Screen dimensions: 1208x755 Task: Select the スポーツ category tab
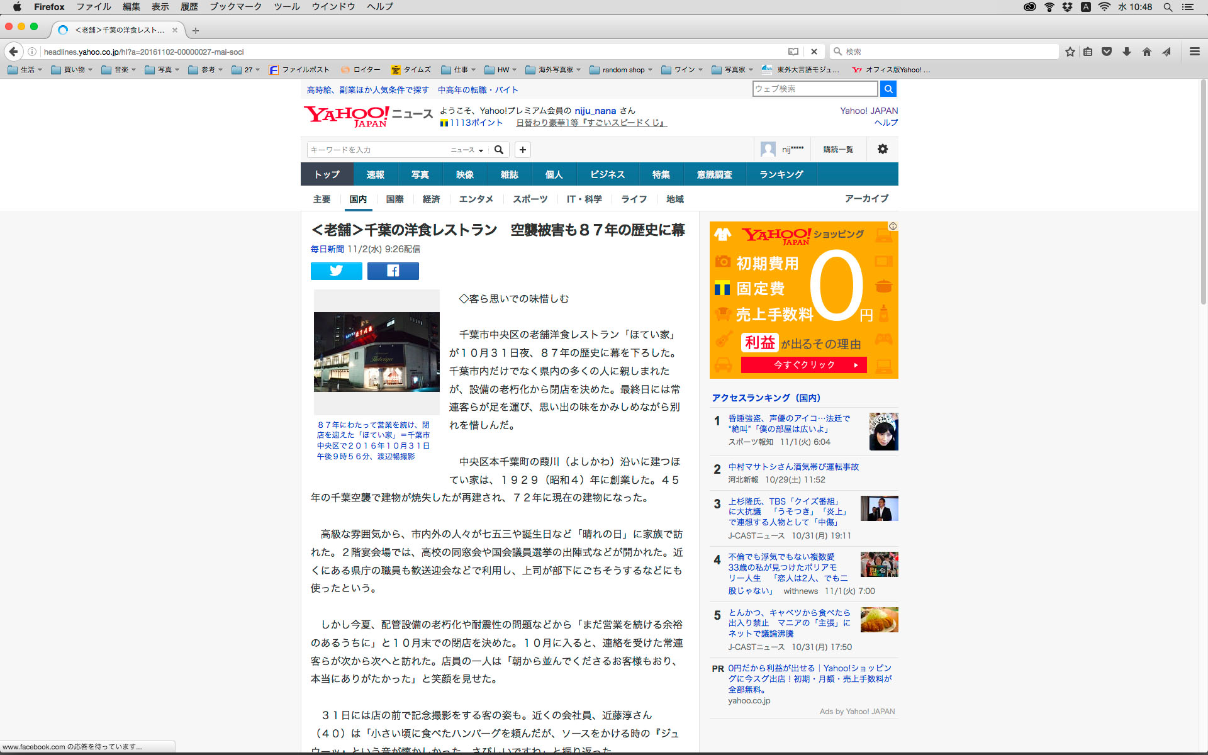530,199
